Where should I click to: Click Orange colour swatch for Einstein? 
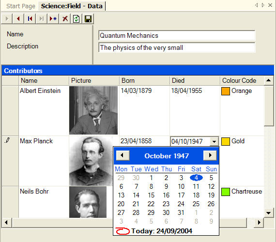(x=226, y=91)
